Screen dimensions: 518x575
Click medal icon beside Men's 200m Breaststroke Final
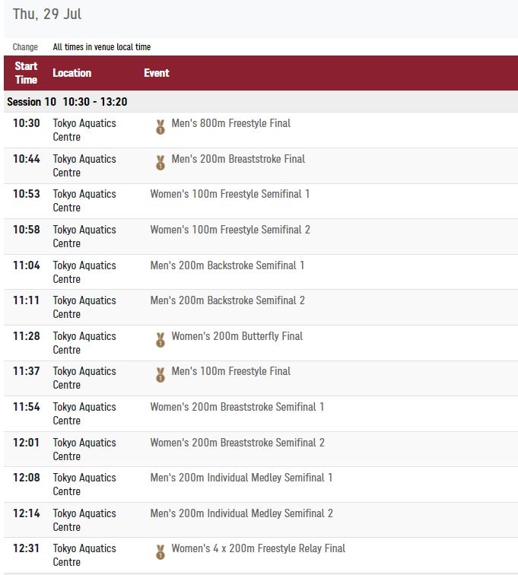tap(160, 163)
